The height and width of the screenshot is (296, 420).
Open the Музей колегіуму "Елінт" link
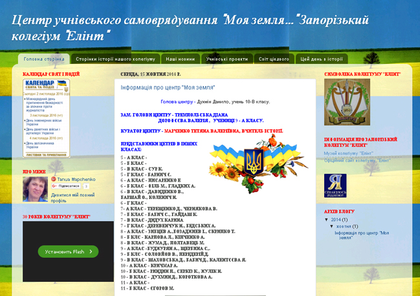coord(348,153)
